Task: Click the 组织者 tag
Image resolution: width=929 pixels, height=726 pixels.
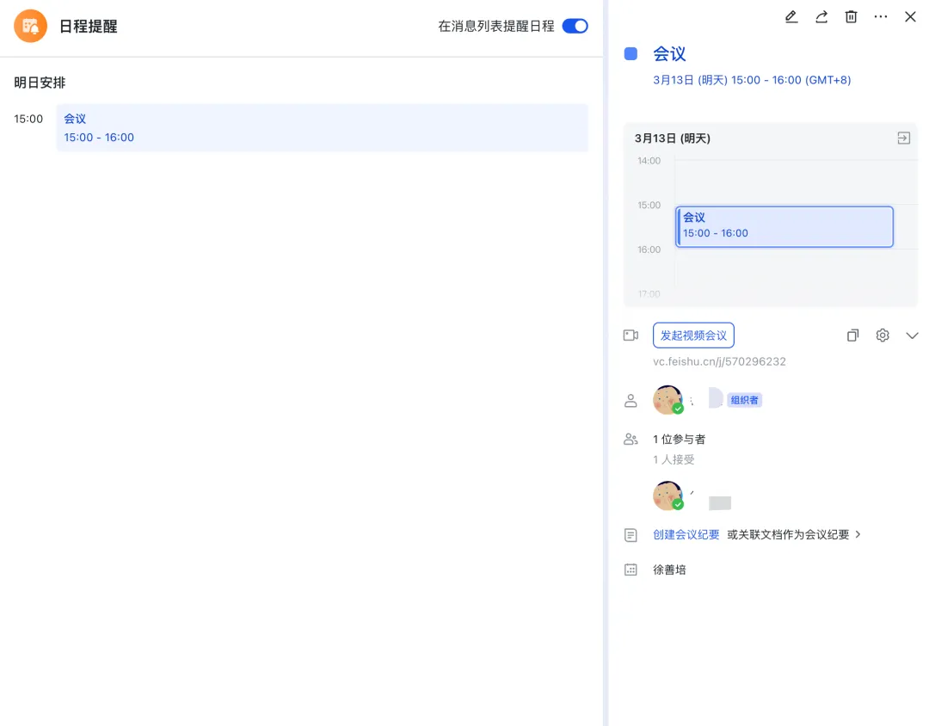Action: [744, 400]
